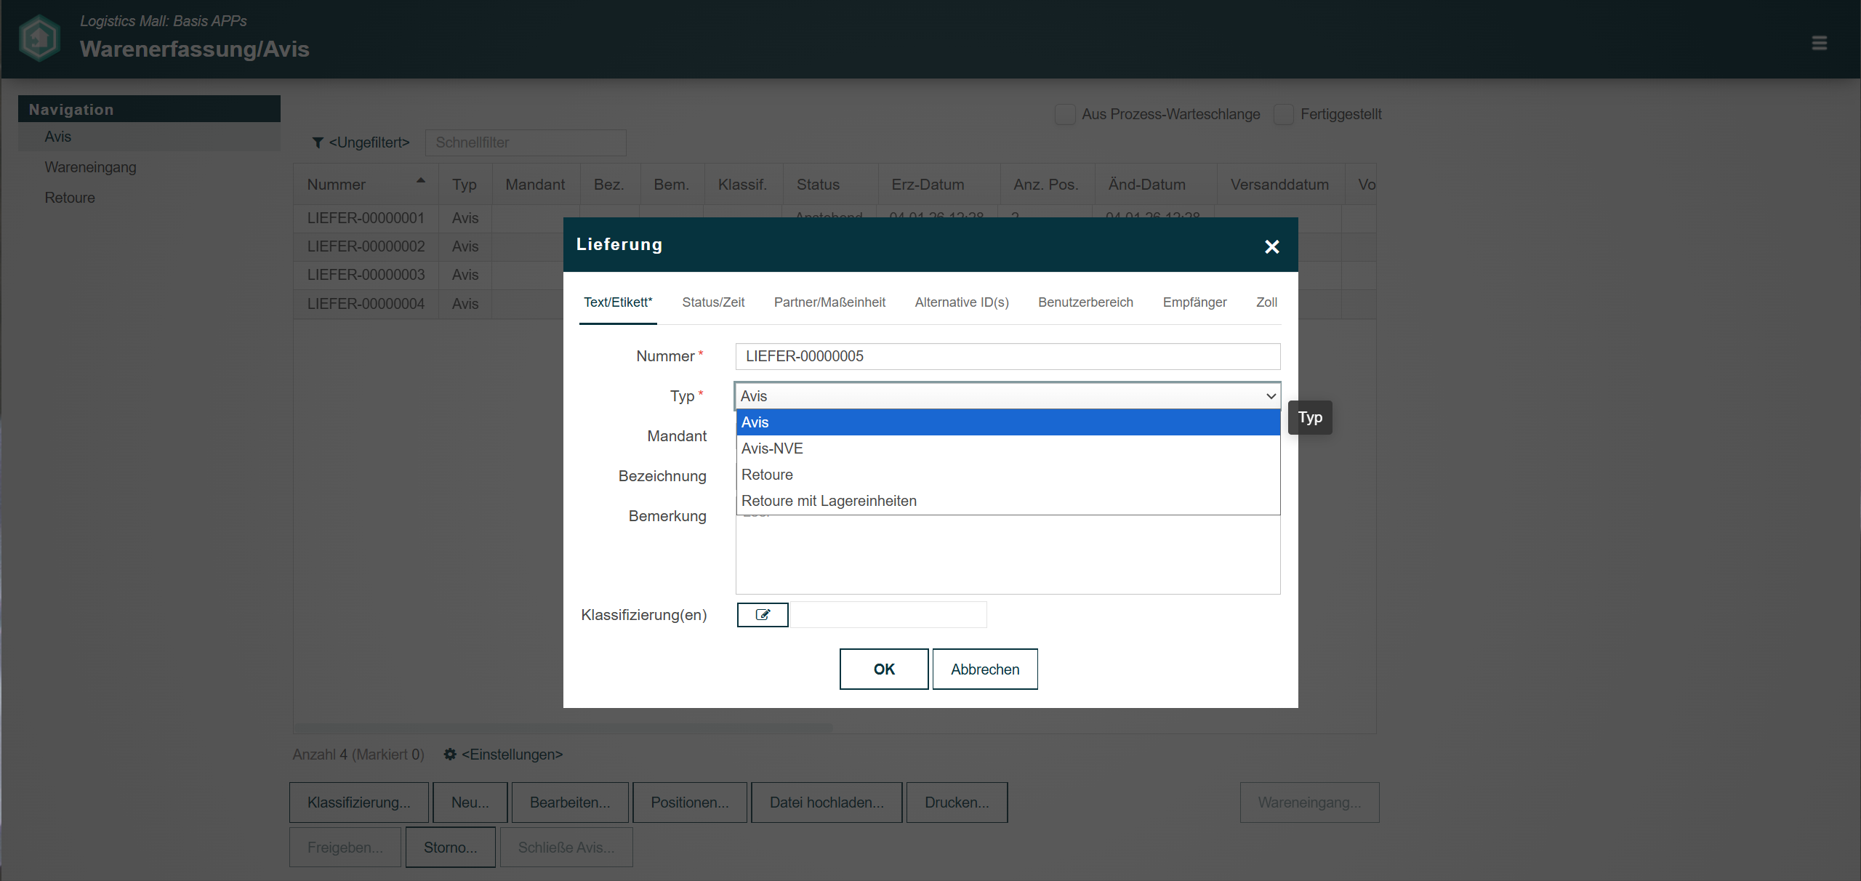Screen dimensions: 1861x881
Task: Click the filter funnel icon
Action: point(318,142)
